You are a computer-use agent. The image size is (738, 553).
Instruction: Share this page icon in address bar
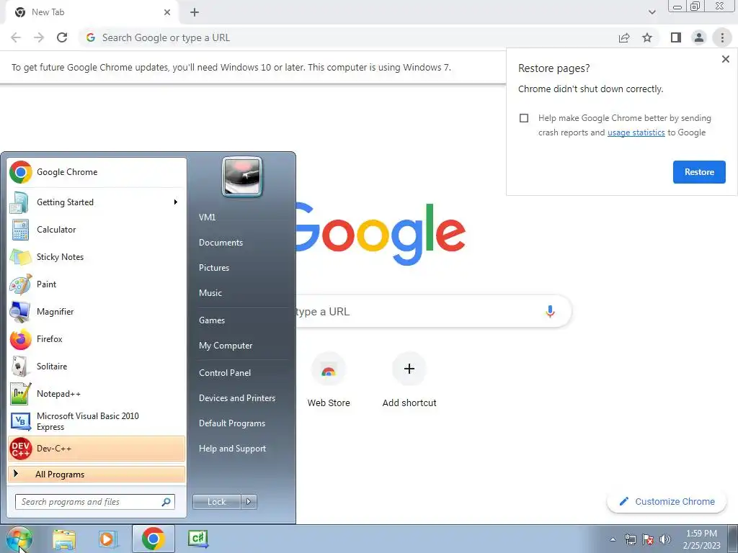pos(624,37)
